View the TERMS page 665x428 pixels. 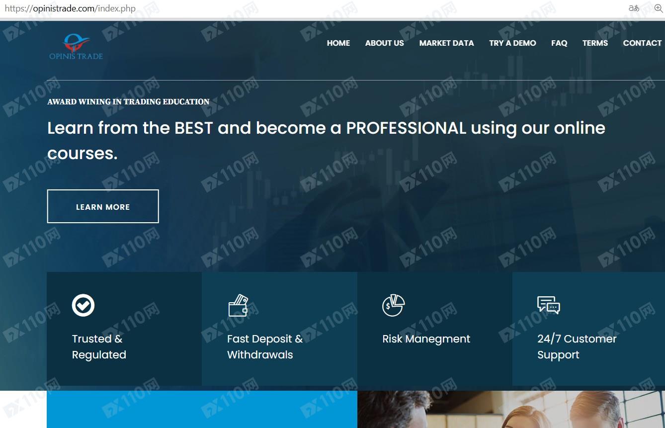click(x=595, y=43)
